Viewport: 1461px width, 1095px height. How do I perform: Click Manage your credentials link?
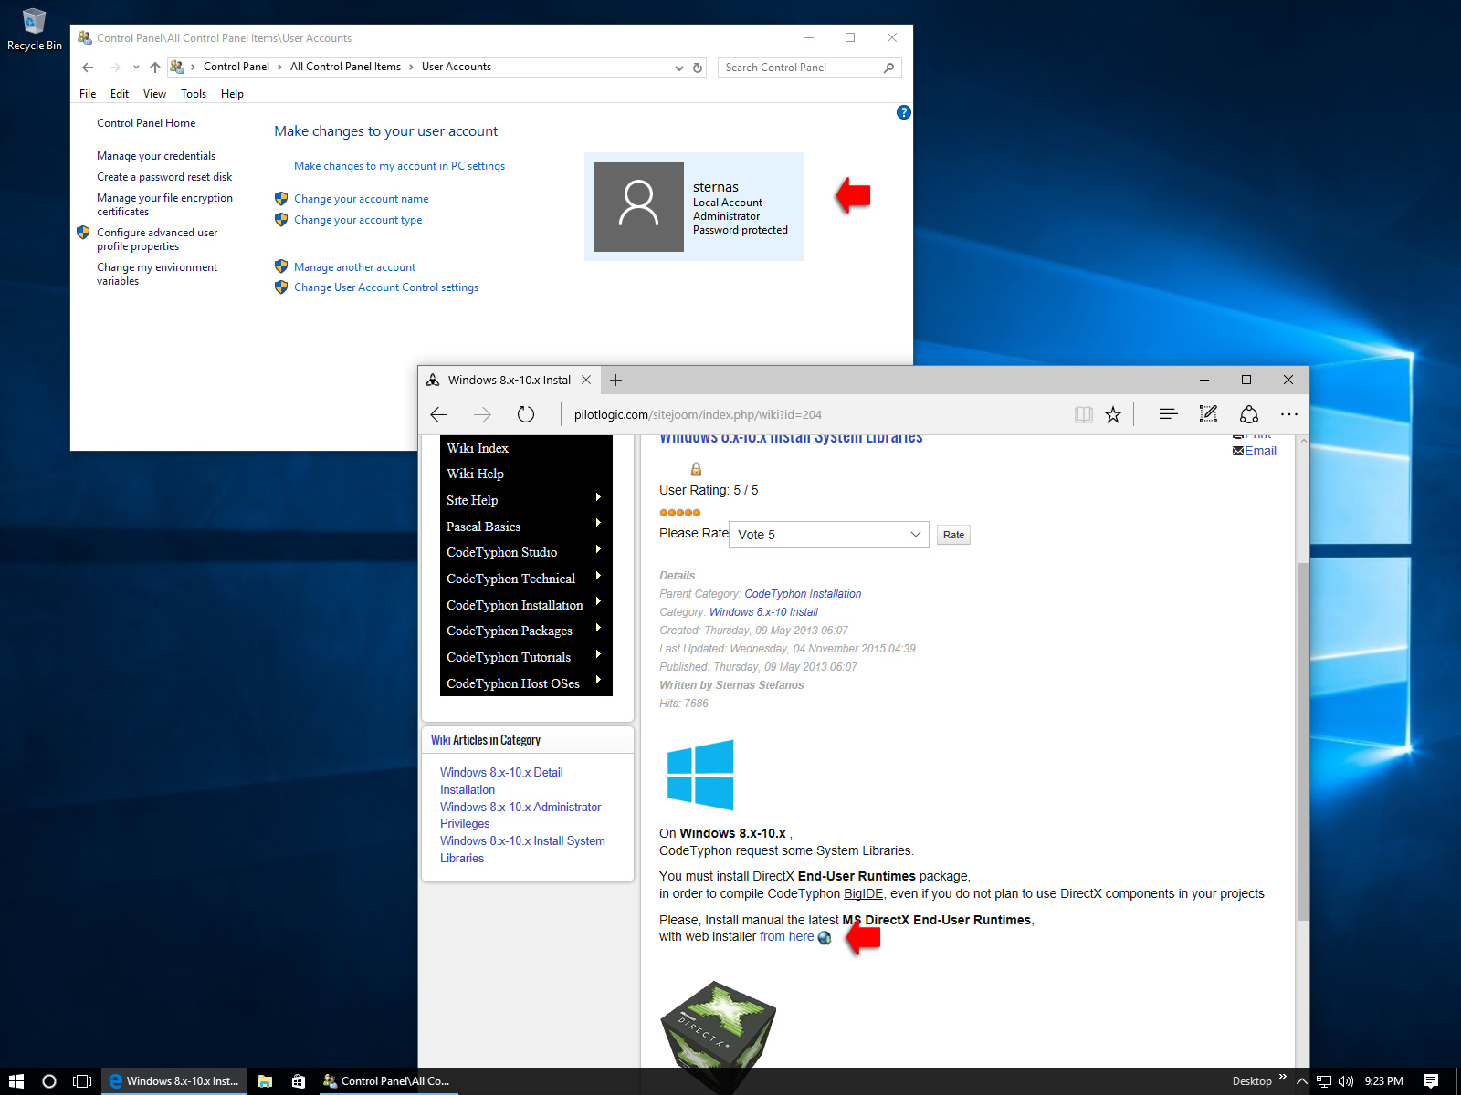156,156
